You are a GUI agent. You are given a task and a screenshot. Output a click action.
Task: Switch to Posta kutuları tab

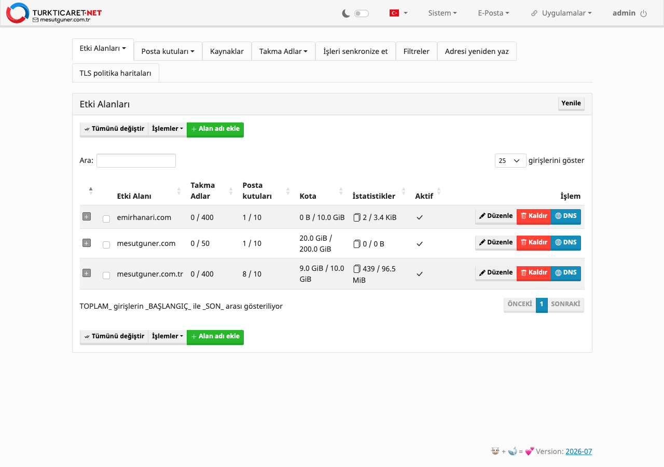[168, 51]
